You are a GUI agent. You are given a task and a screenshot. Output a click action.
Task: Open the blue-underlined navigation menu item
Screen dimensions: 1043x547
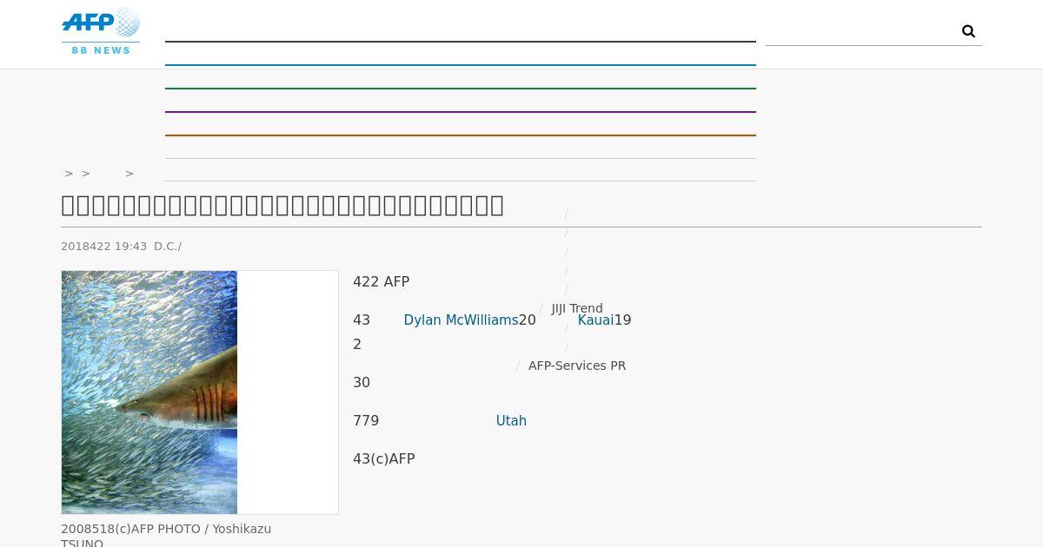tap(460, 54)
